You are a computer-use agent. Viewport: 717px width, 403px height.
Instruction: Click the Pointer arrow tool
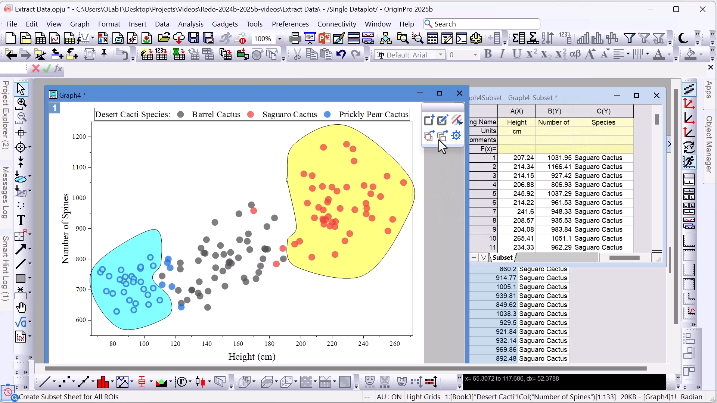pos(21,89)
